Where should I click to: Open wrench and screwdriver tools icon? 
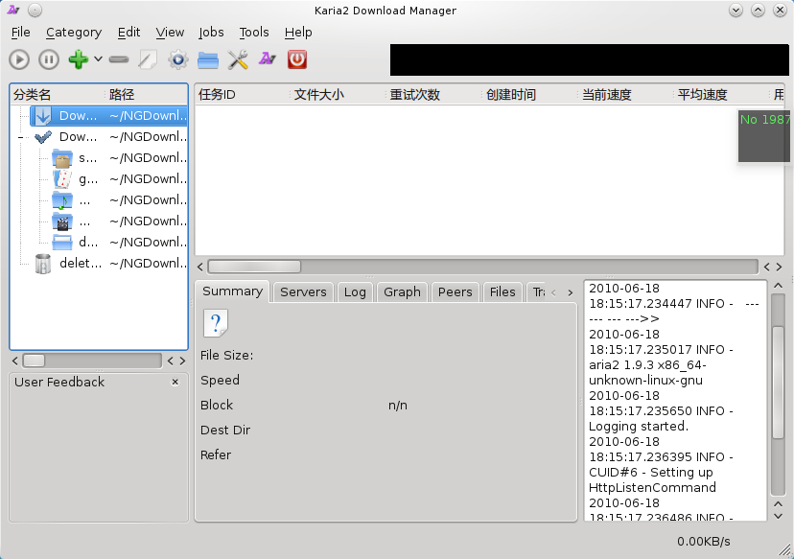(x=238, y=59)
